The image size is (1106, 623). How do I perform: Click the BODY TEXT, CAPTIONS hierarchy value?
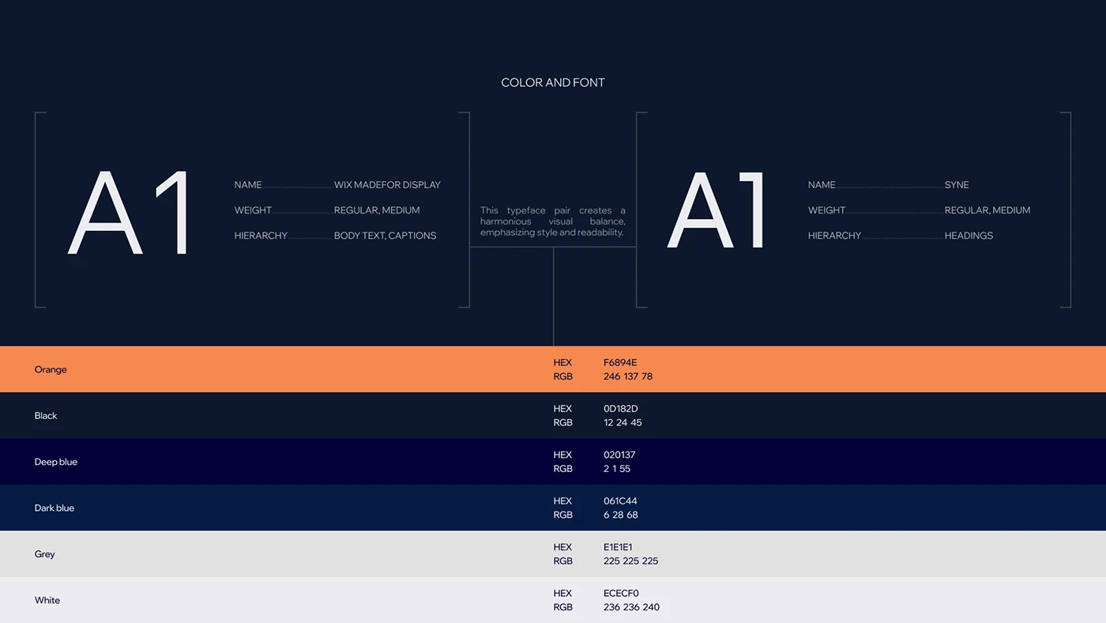pos(385,236)
